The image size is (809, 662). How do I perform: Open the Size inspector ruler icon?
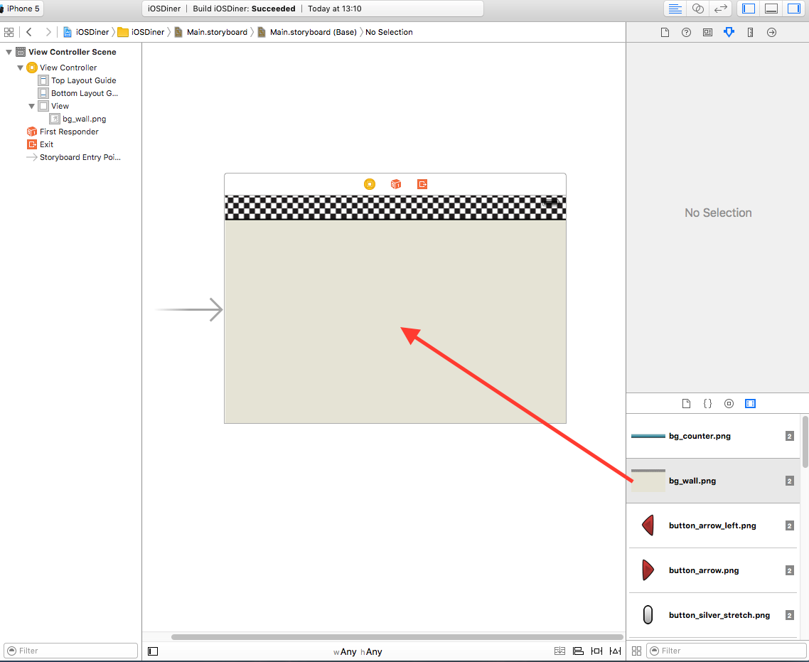750,33
